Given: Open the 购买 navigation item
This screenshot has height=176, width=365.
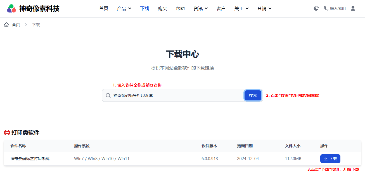Looking at the screenshot, I should [x=162, y=9].
